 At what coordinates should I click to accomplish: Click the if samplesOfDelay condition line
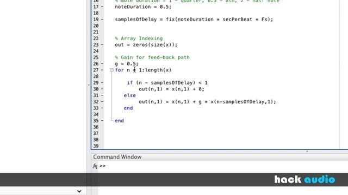point(167,83)
